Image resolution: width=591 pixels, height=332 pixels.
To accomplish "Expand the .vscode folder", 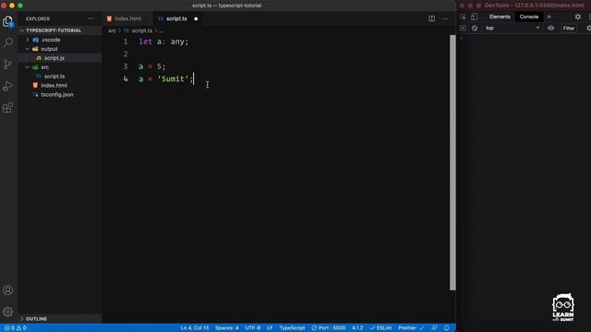I will tap(28, 40).
